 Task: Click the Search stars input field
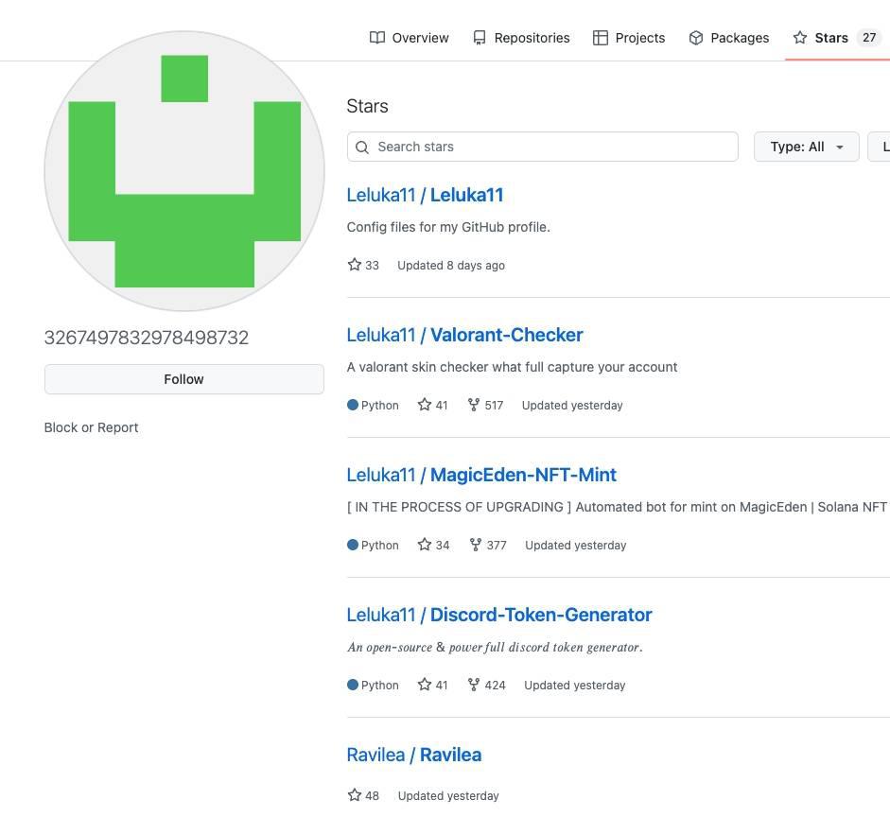point(543,147)
